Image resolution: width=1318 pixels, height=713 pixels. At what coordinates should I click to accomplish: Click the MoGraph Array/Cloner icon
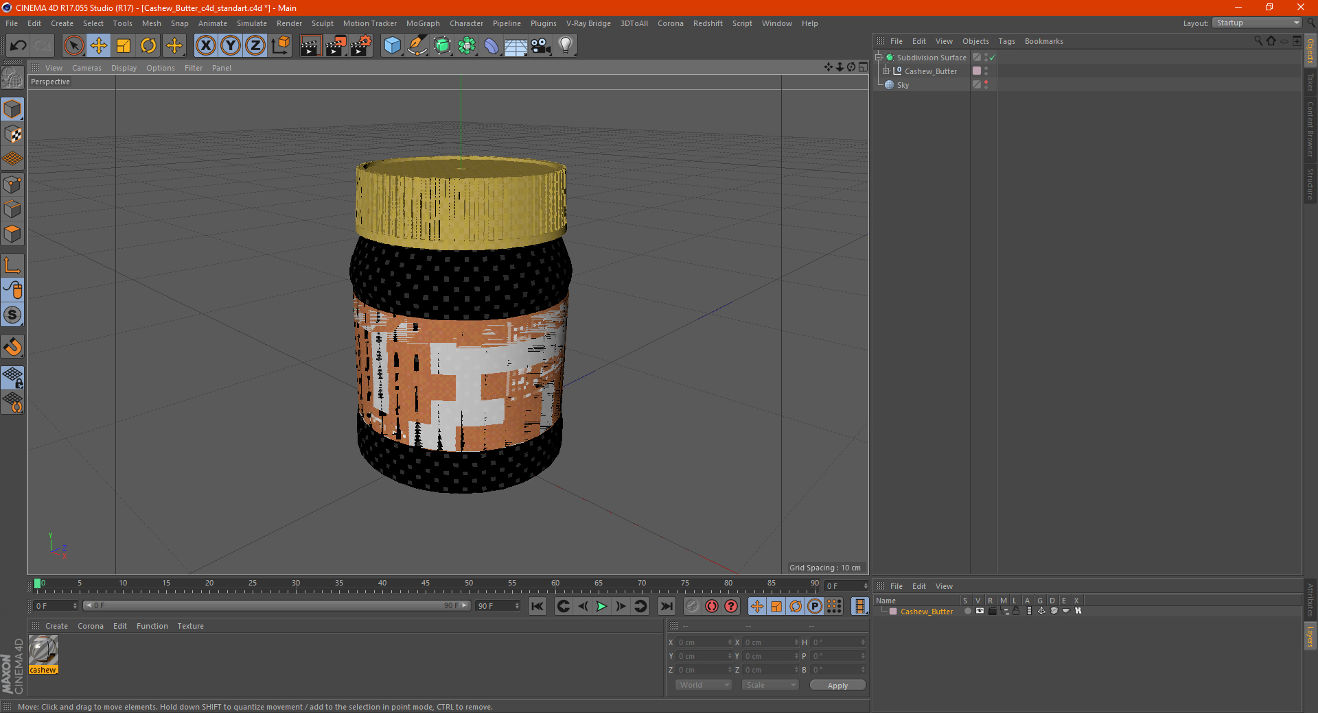click(467, 46)
